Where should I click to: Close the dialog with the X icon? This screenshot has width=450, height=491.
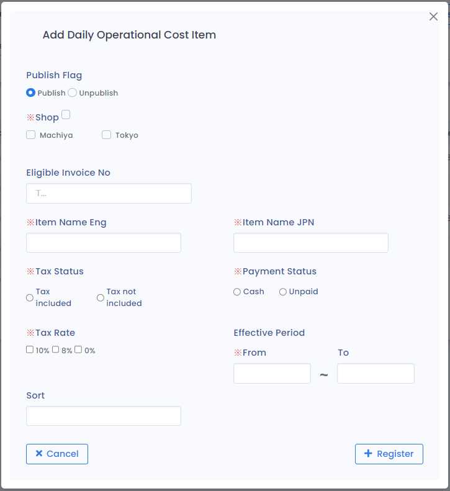point(433,17)
